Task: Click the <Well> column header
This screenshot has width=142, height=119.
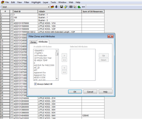Action: [x=60, y=12]
